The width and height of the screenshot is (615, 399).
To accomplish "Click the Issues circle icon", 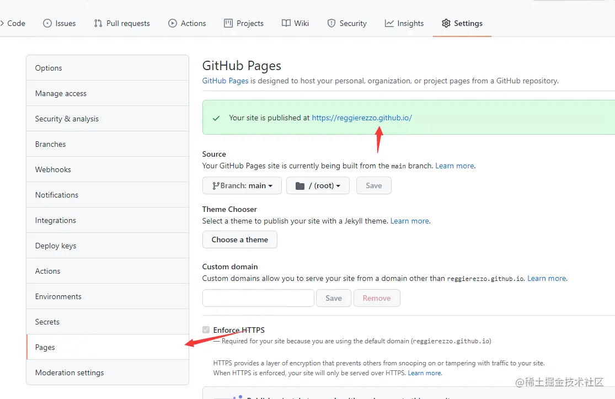I will [x=47, y=23].
